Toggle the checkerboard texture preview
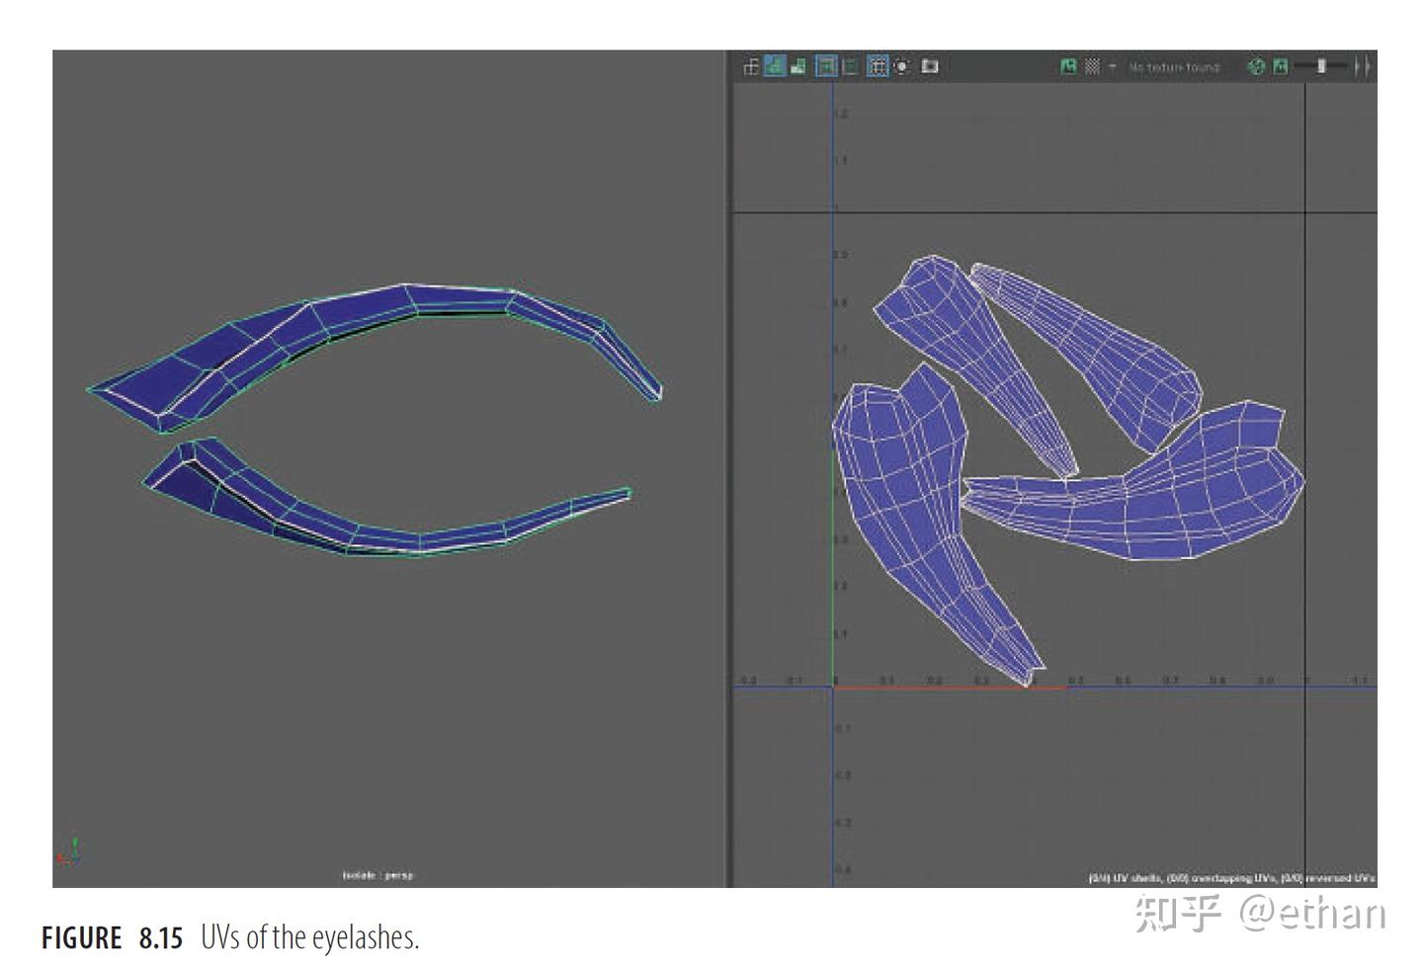The height and width of the screenshot is (970, 1423). pyautogui.click(x=1092, y=66)
